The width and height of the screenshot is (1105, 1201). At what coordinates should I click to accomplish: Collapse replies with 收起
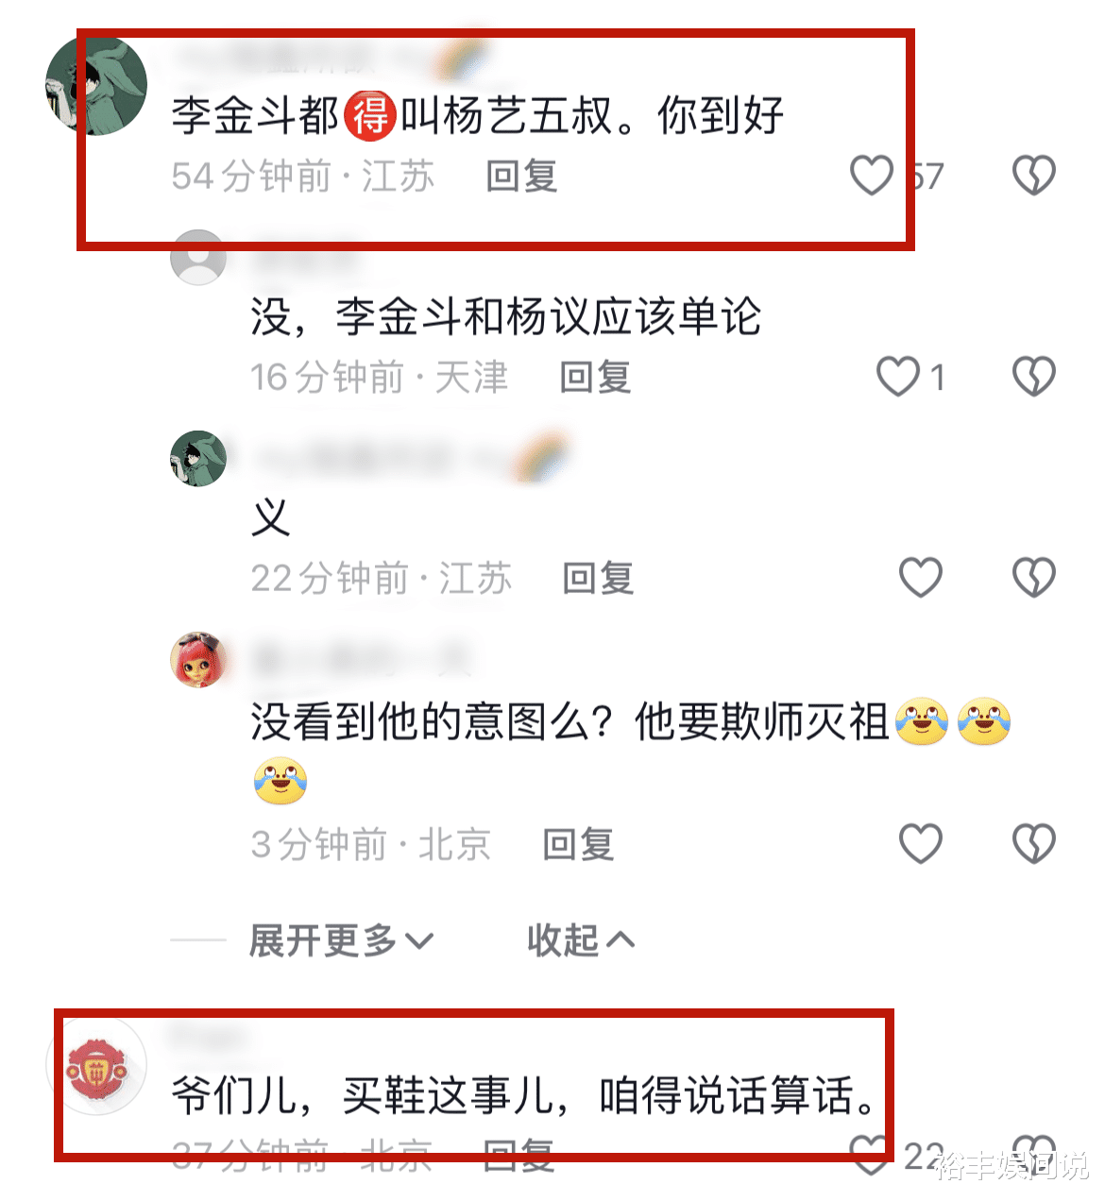581,940
